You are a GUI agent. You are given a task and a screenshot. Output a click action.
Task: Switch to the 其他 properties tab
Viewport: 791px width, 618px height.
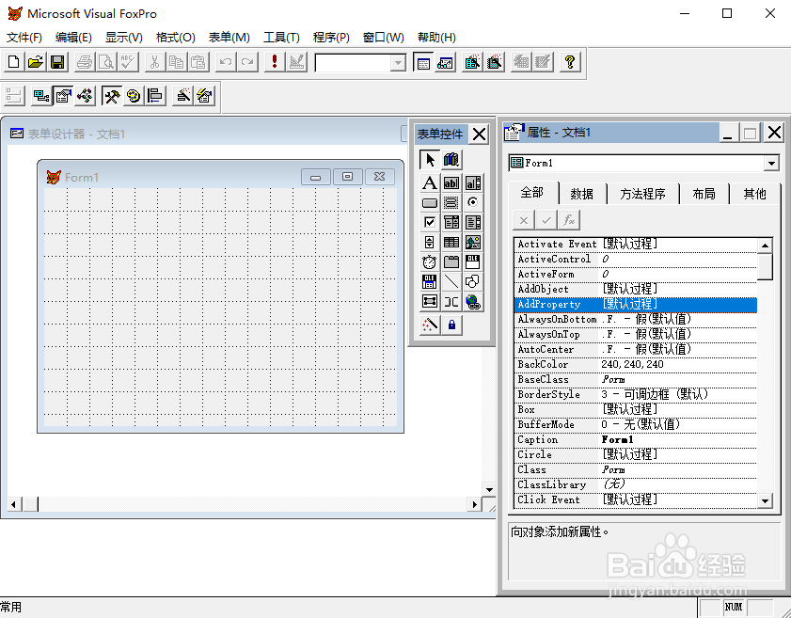[754, 194]
